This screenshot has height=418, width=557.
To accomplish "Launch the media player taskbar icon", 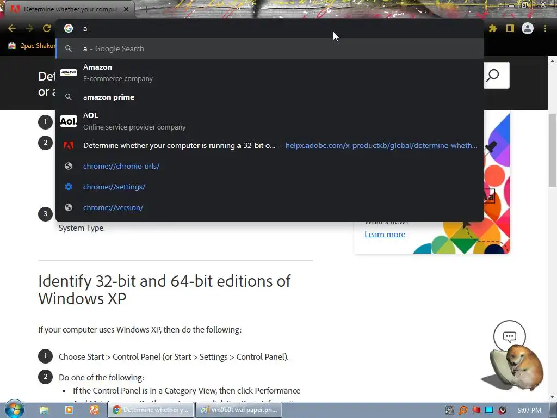I will coord(69,410).
